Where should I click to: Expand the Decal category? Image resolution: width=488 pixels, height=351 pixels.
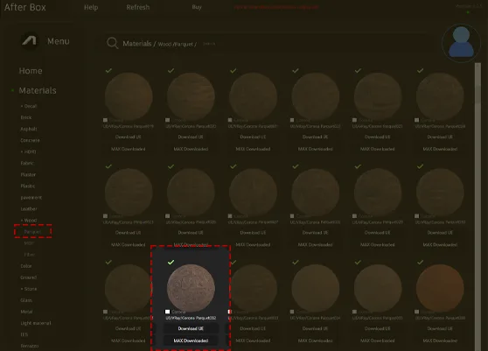click(x=29, y=106)
